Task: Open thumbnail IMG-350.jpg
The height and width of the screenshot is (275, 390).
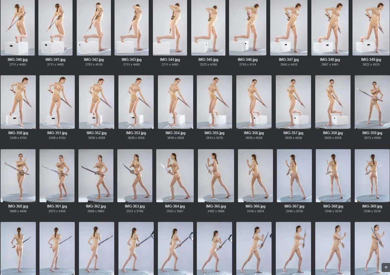Action: click(x=18, y=102)
